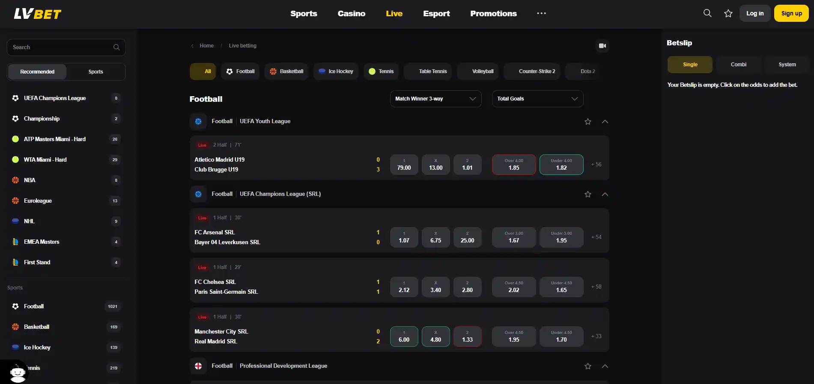Select Recommended toggle in sidebar
Image resolution: width=814 pixels, height=384 pixels.
pos(37,72)
